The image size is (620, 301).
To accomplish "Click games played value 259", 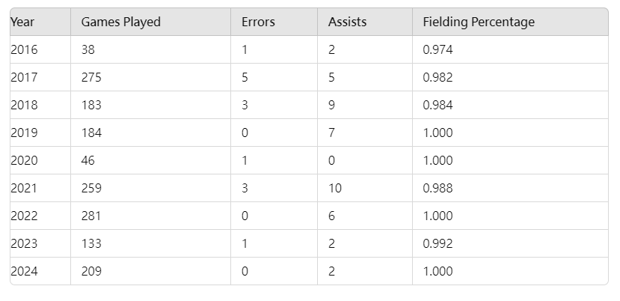I will point(91,188).
